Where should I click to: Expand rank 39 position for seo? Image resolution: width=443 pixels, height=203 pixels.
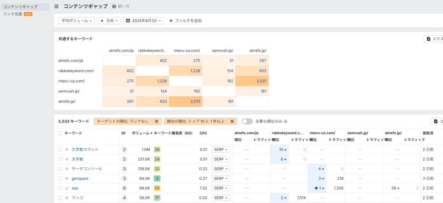click(x=395, y=188)
